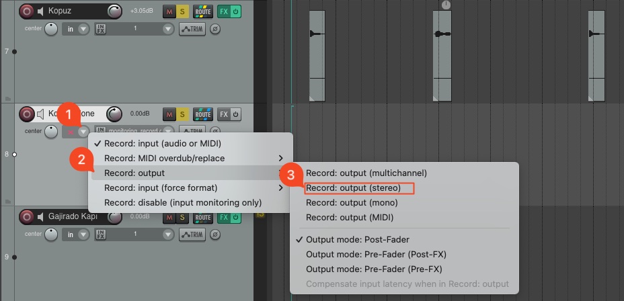Open the Kopuz track ROUTE settings

point(202,11)
